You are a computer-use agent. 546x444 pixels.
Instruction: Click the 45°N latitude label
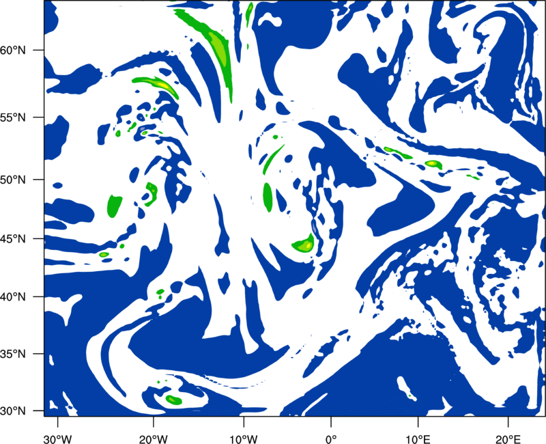click(x=13, y=239)
